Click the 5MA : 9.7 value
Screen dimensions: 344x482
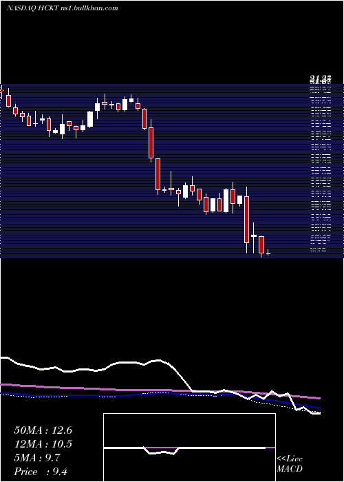click(37, 458)
